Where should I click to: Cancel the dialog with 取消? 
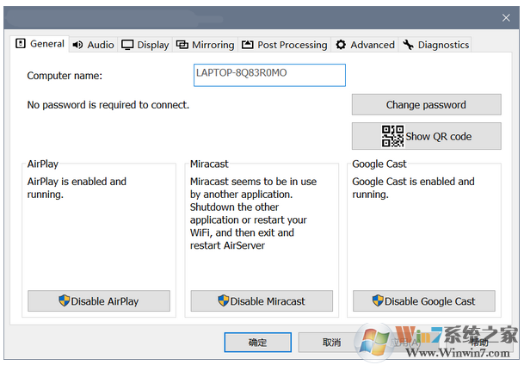click(331, 343)
